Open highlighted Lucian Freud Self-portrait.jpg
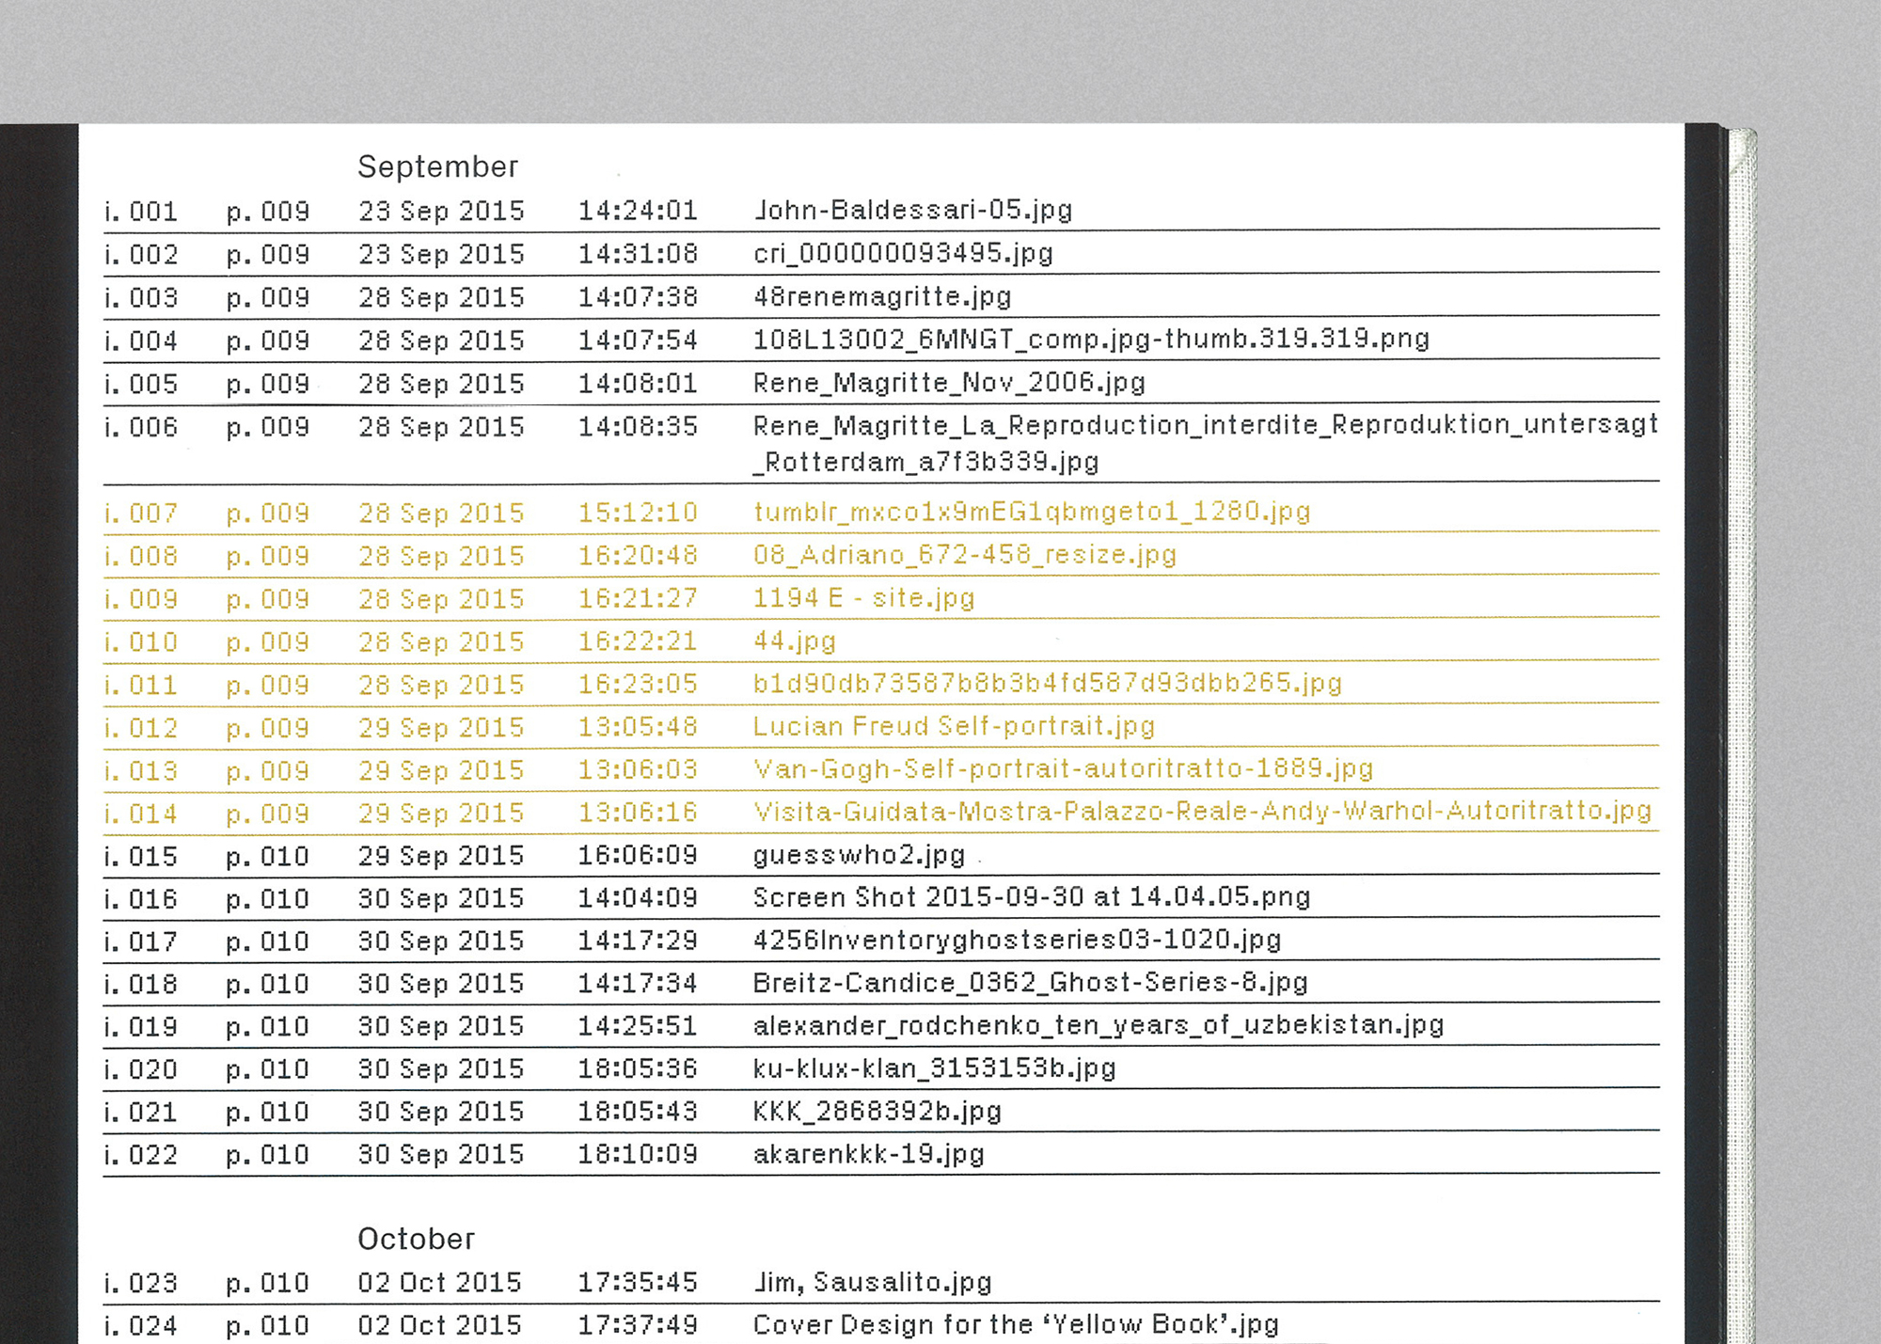1881x1344 pixels. 954,726
